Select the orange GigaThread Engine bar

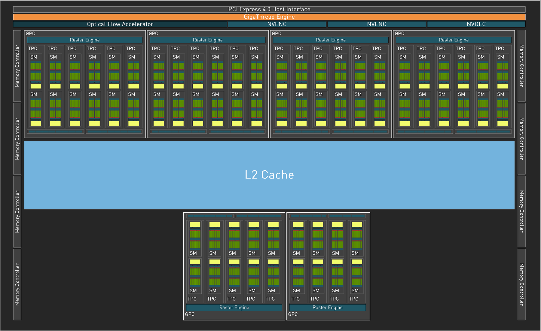click(x=269, y=17)
